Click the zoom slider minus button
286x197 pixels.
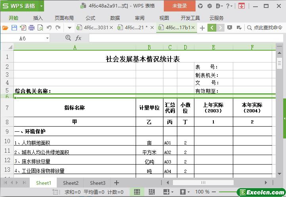pos(214,192)
